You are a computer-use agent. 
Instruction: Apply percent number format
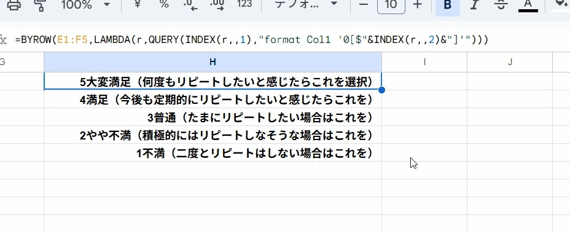tap(164, 4)
